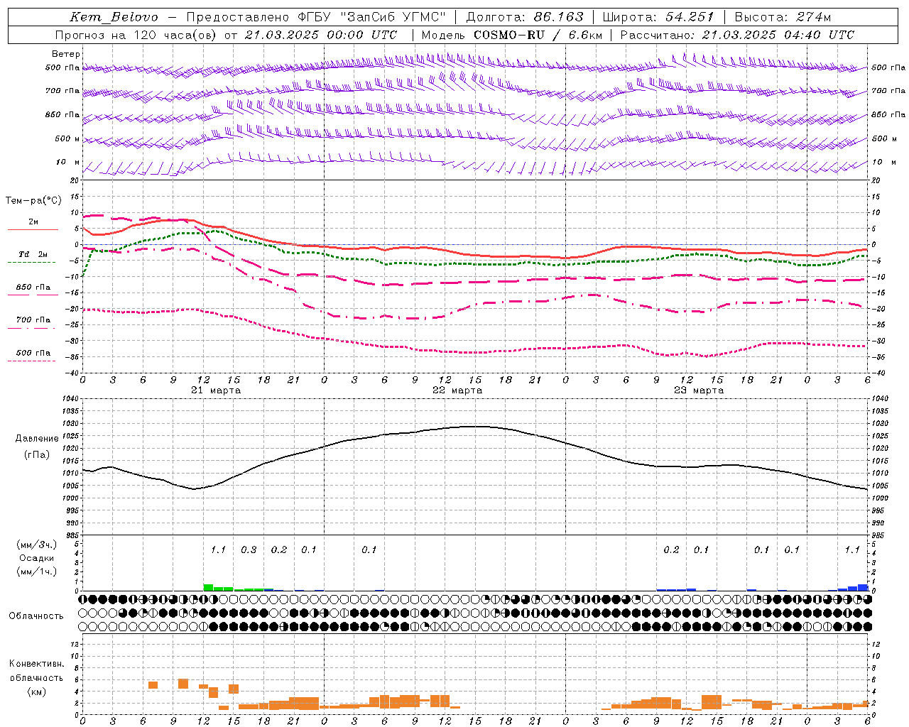Click the 'Конвективн.' convective cloud label
The height and width of the screenshot is (727, 909).
click(x=36, y=664)
